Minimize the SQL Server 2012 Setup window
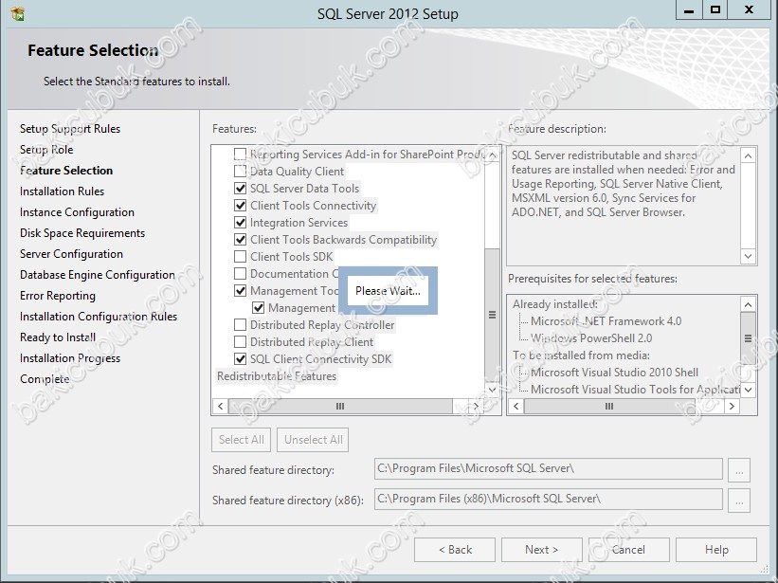 pos(689,9)
